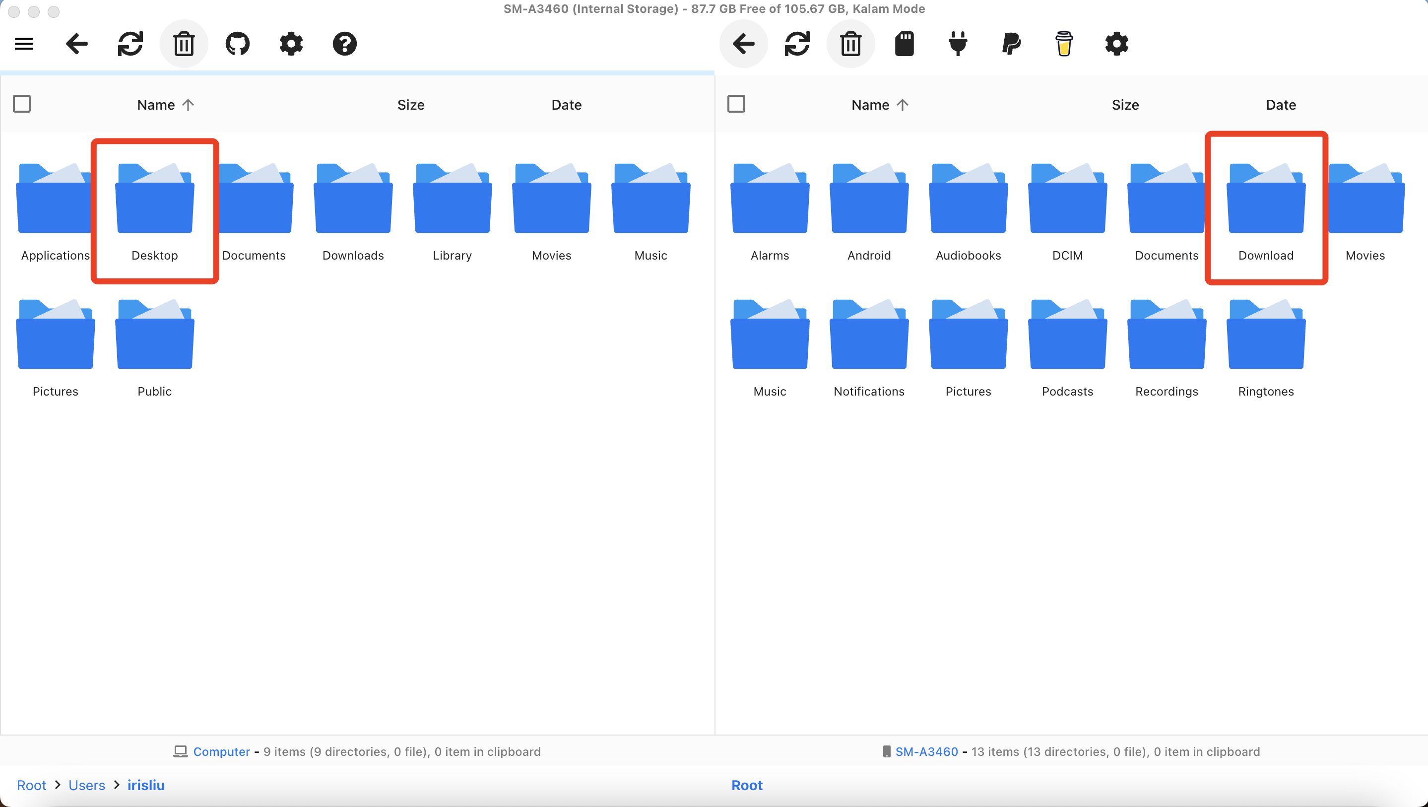The image size is (1428, 807).
Task: Sort device files by Name column
Action: coord(880,105)
